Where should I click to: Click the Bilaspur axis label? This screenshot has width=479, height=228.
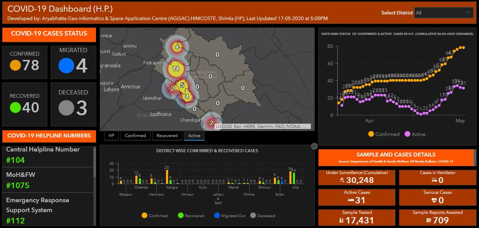coord(125,195)
